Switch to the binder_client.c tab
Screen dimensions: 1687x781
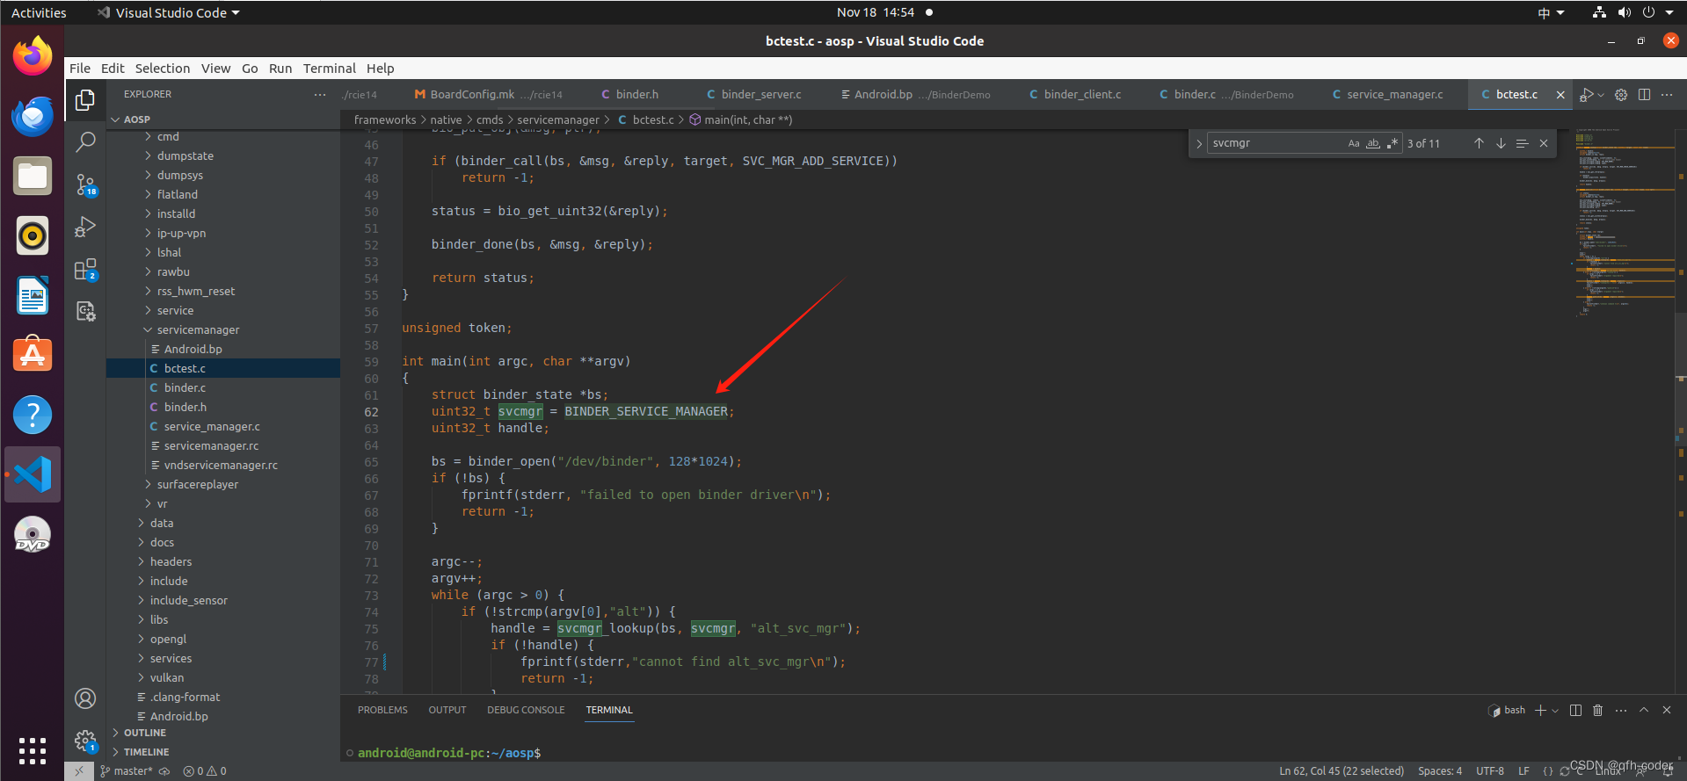point(1075,95)
